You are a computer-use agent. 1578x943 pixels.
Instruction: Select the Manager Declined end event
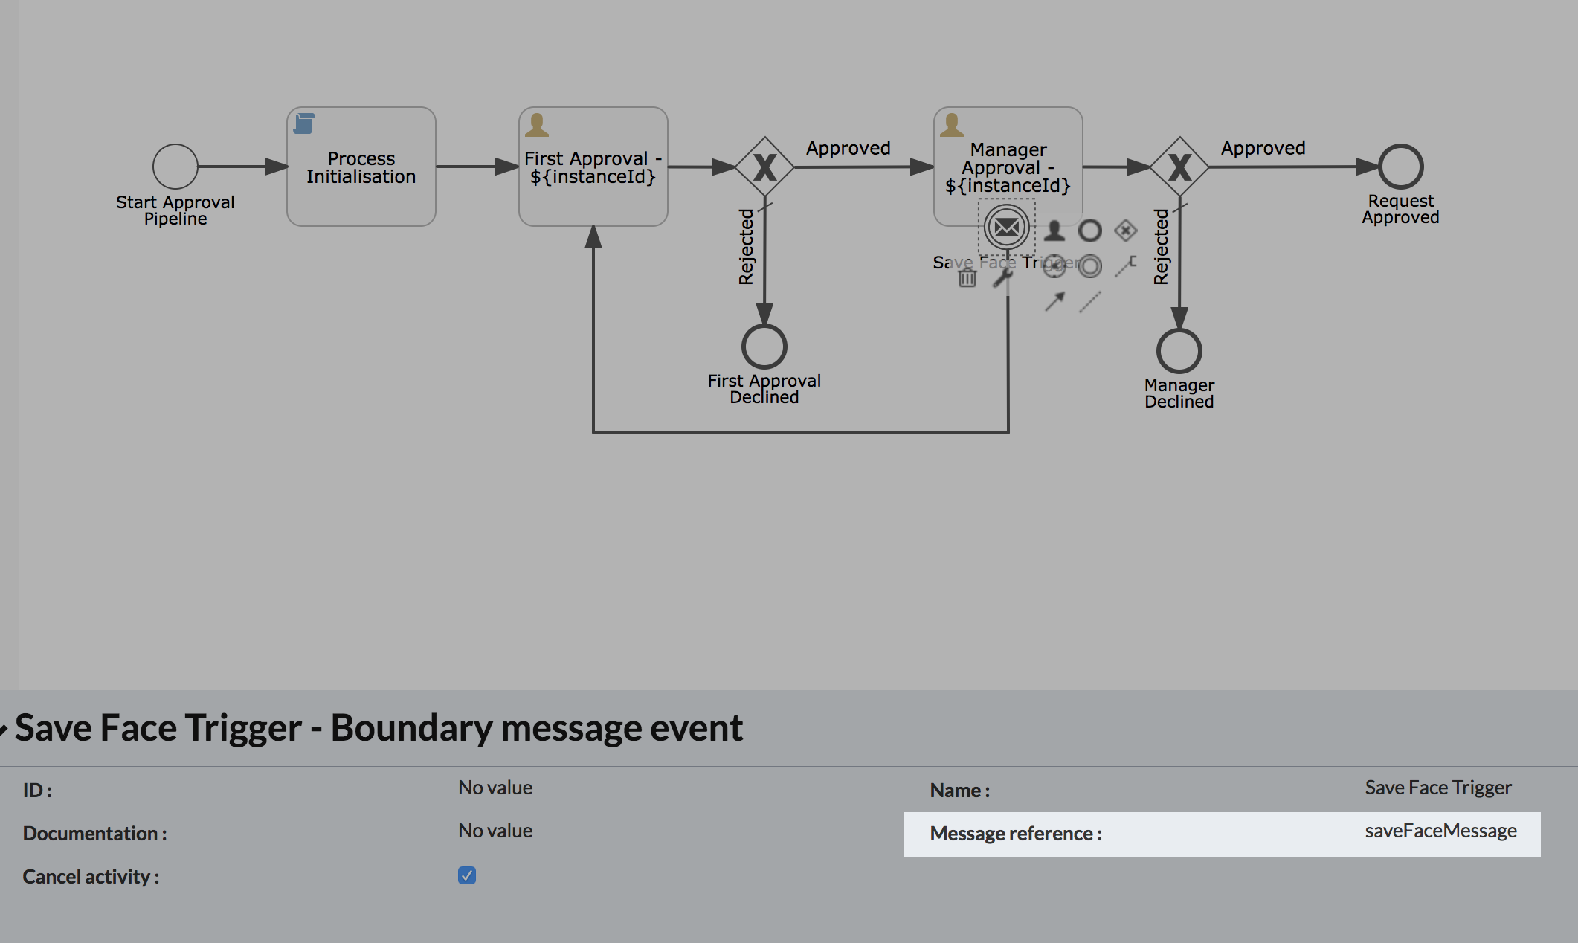coord(1179,351)
